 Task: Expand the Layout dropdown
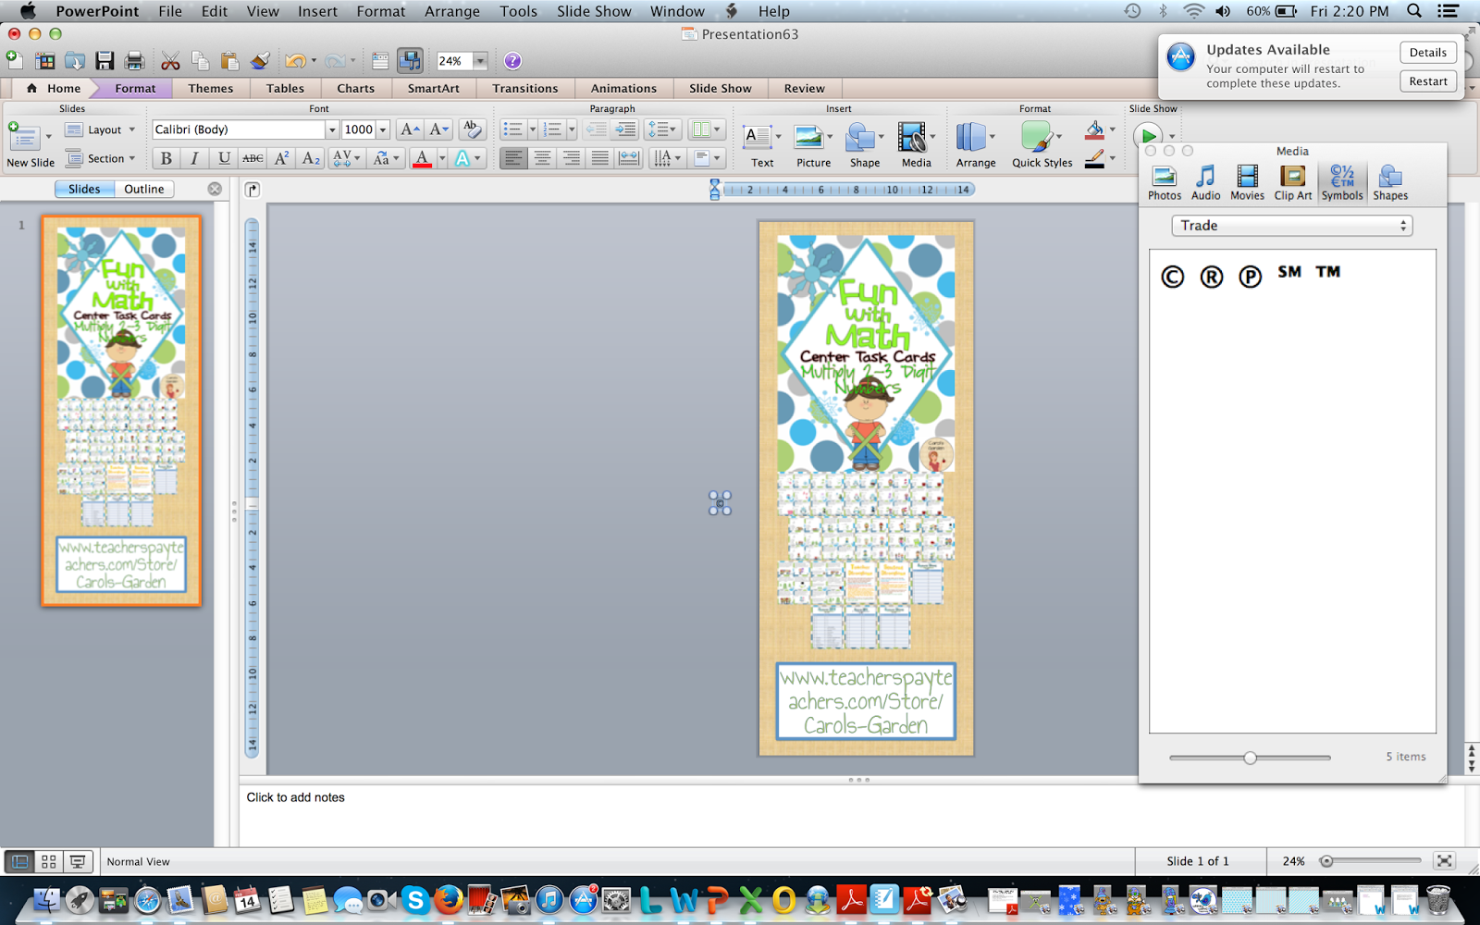point(101,129)
